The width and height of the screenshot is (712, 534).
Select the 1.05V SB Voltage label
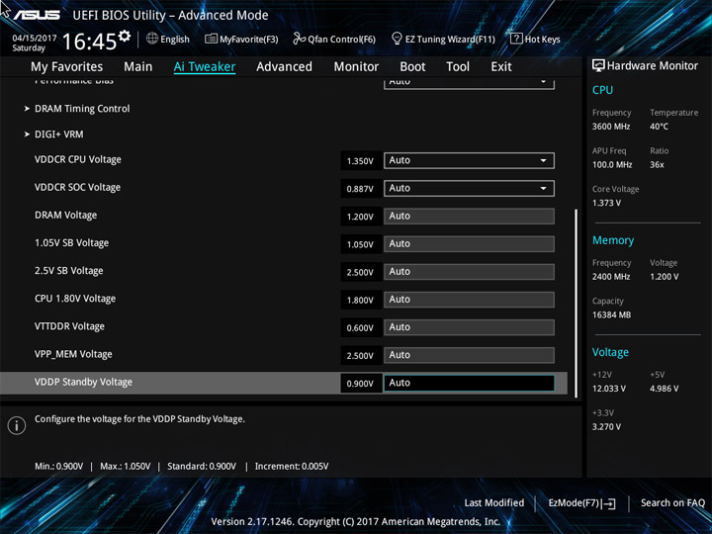(x=72, y=243)
